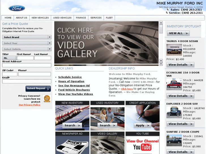The height and width of the screenshot is (154, 206).
Task: Click the red Econoline van thumbnail
Action: [x=174, y=84]
